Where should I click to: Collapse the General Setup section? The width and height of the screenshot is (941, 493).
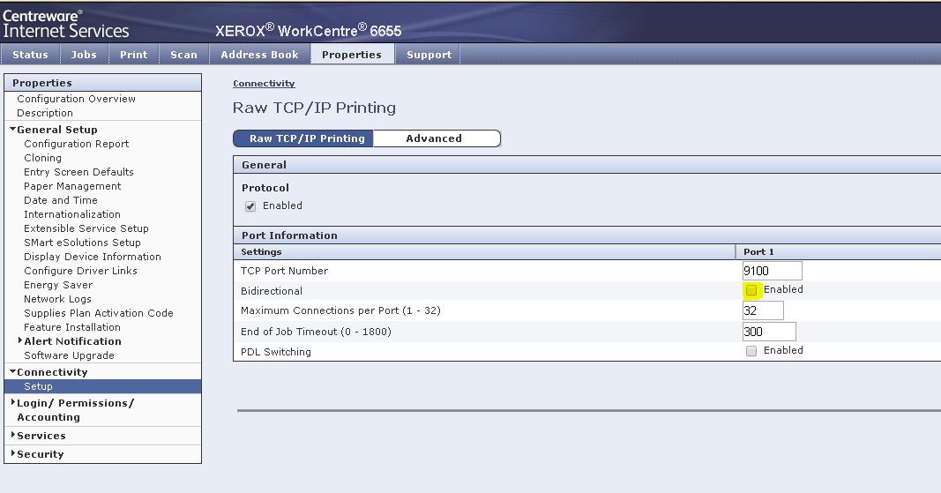[x=13, y=130]
